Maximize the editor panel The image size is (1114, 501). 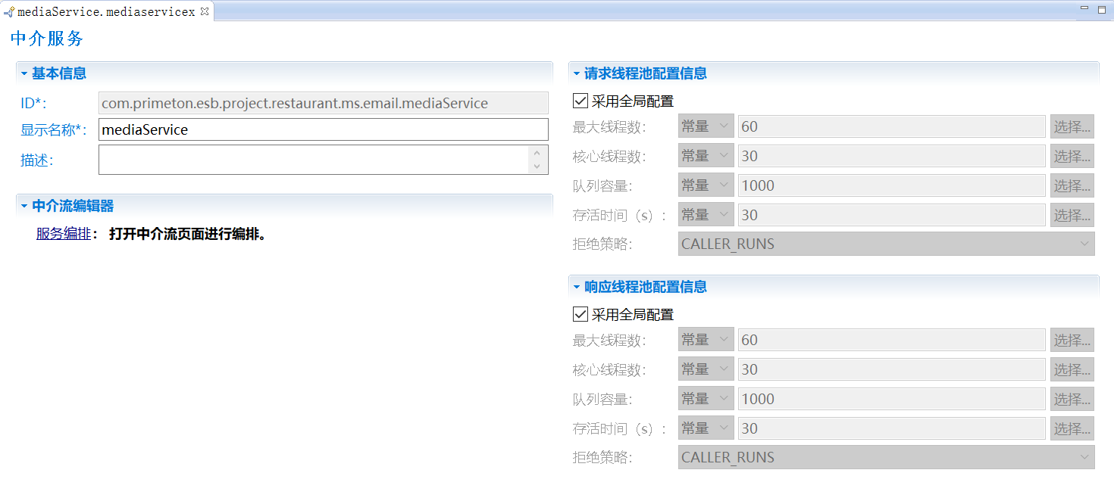pos(1101,10)
